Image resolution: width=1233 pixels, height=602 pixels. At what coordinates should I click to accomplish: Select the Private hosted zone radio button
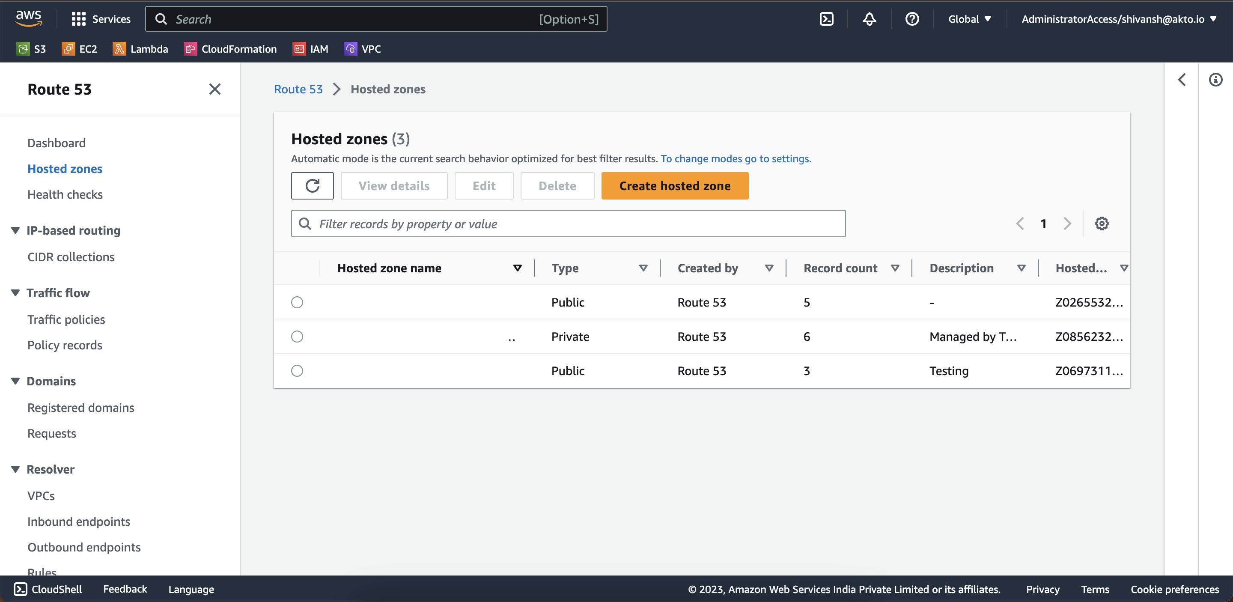click(x=297, y=337)
